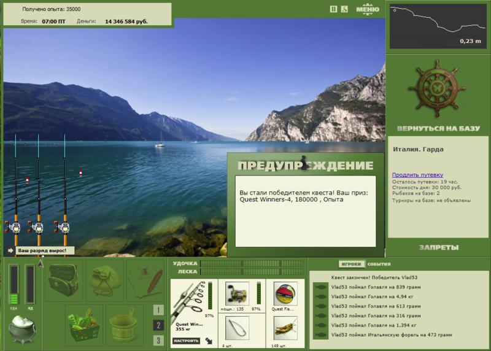Expand the tackle panel arrow next to НАСТРОИТЬ
Image resolution: width=491 pixels, height=351 pixels.
209,341
